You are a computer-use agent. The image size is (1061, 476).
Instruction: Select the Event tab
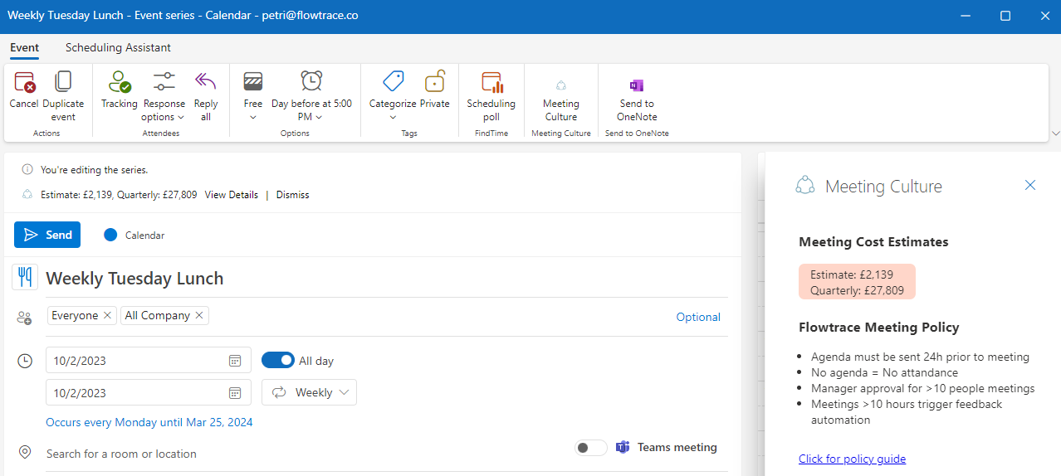pos(25,47)
